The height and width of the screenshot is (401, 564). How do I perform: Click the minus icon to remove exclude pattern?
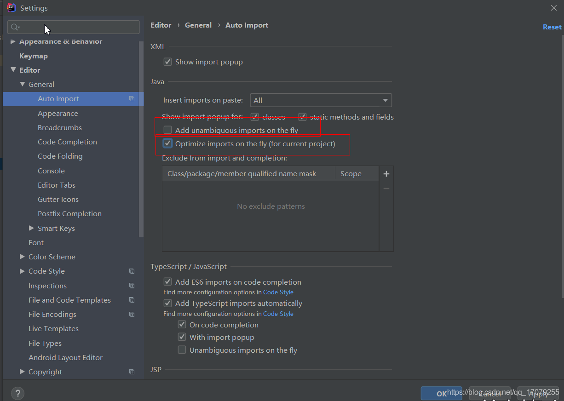(x=386, y=189)
